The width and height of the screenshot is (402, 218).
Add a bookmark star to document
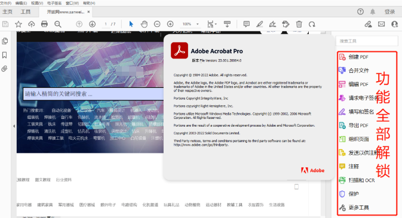coord(19,24)
